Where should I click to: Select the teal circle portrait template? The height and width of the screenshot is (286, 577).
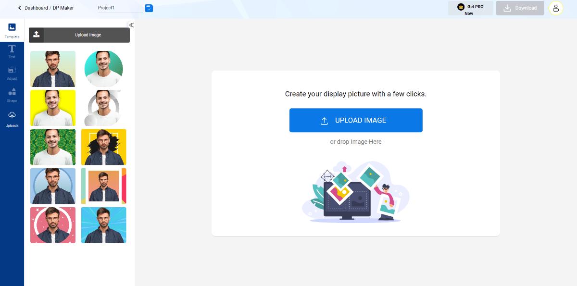(x=103, y=69)
